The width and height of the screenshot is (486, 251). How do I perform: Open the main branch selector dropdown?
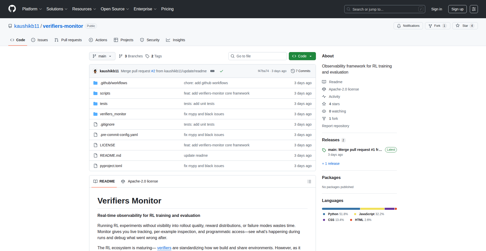[x=102, y=56]
